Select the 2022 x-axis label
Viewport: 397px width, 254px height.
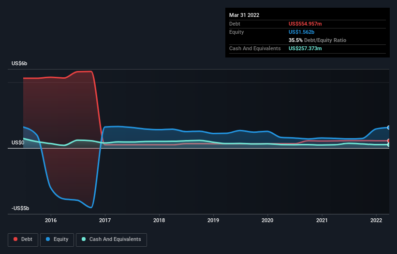click(376, 220)
